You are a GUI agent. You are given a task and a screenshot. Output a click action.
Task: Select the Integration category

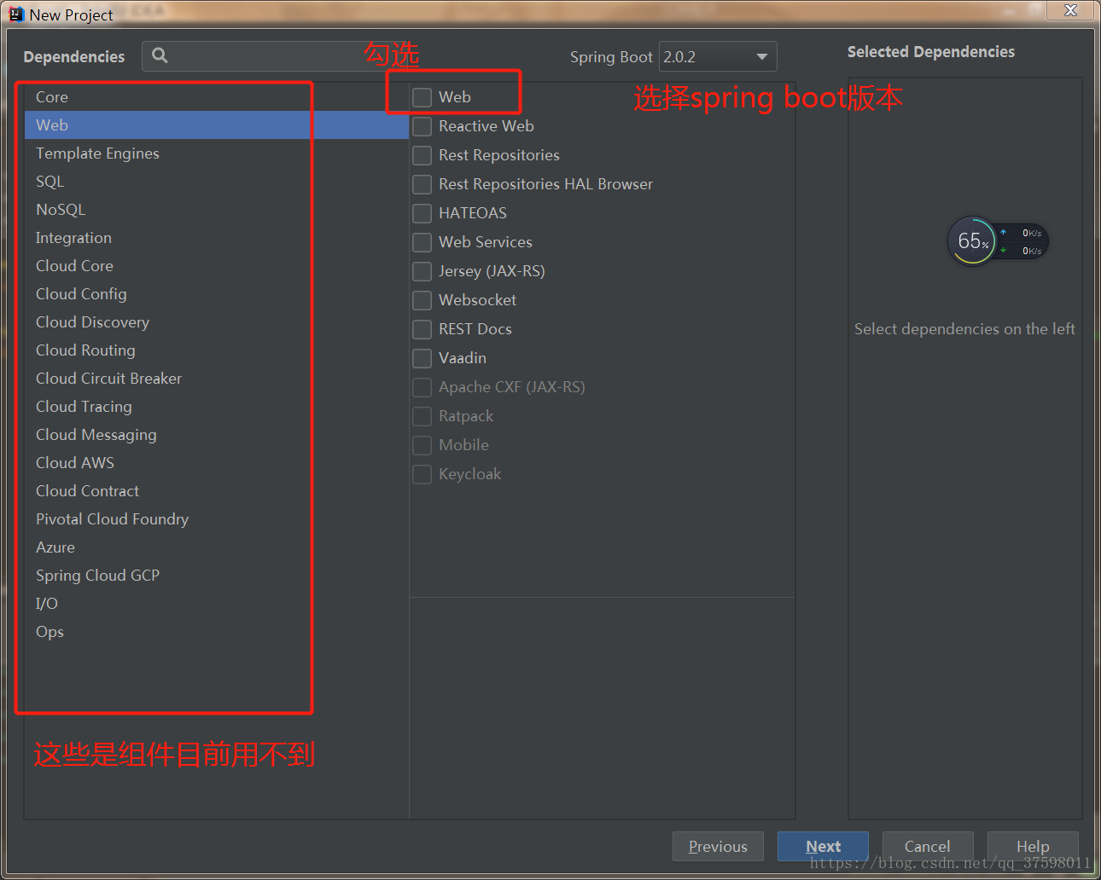point(216,238)
